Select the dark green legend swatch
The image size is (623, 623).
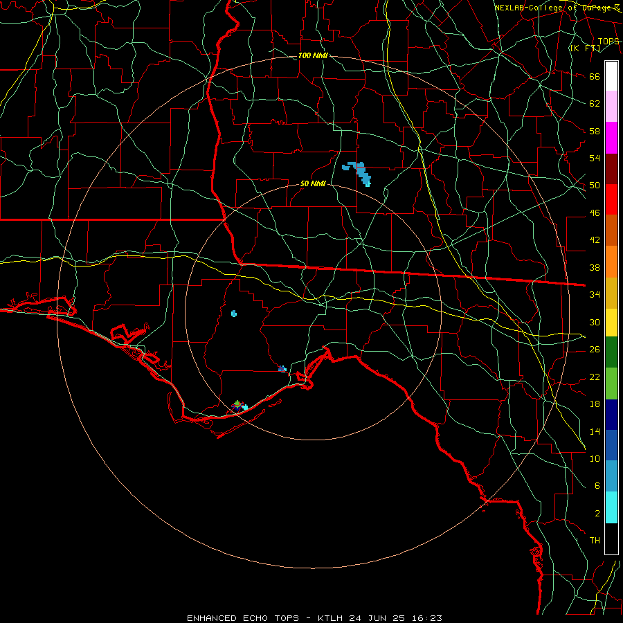tap(611, 352)
